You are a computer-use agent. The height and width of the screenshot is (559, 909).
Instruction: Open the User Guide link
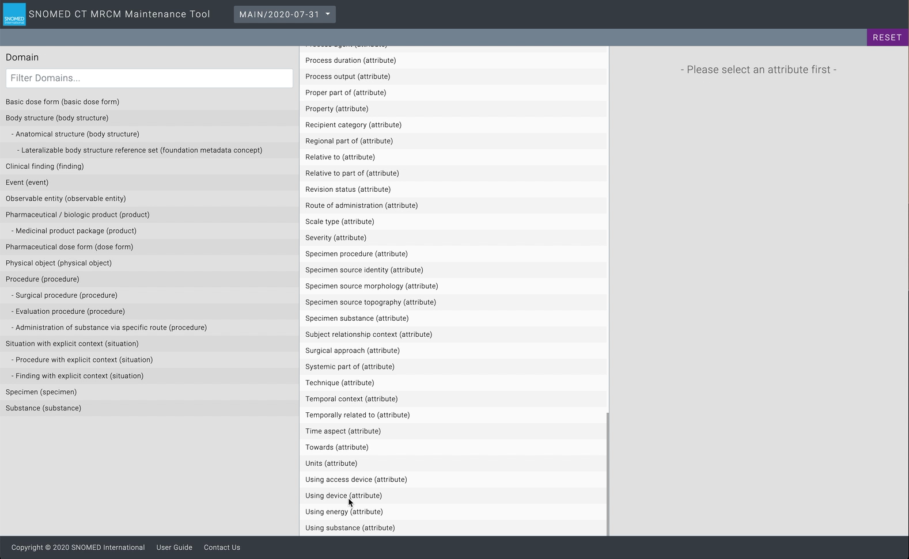(x=175, y=547)
